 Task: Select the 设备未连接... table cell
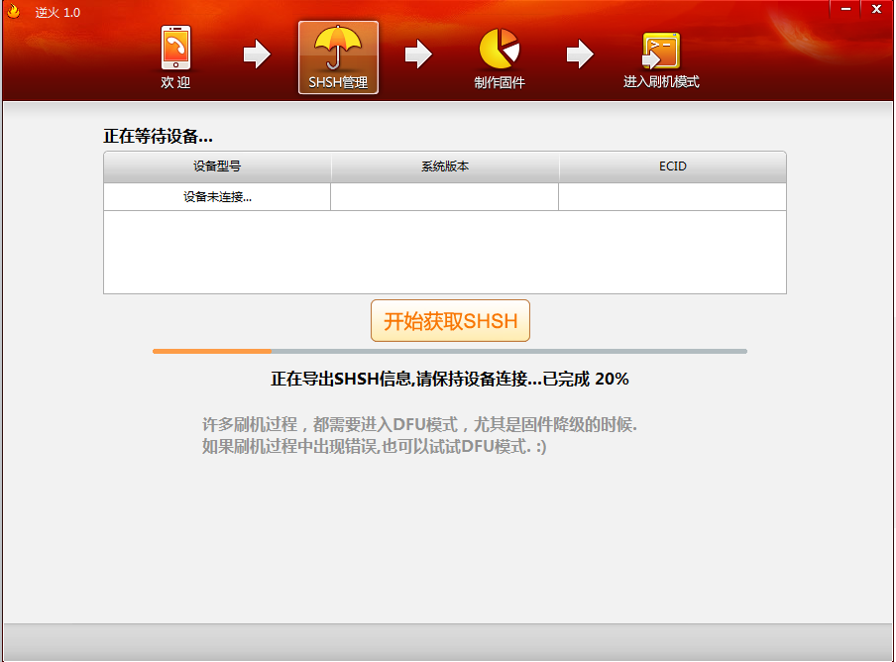[217, 197]
